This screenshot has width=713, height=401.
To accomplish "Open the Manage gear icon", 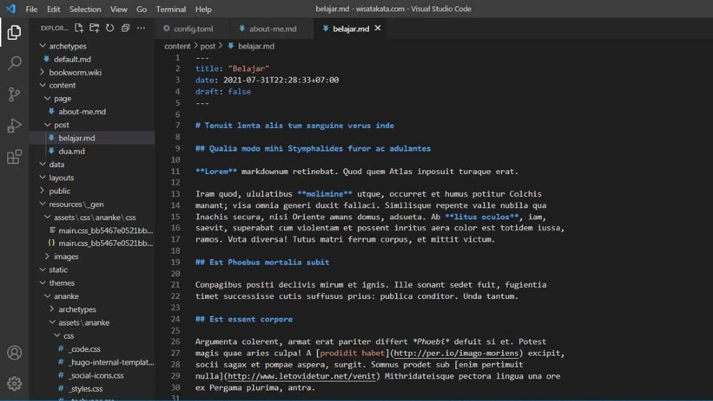I will click(14, 383).
